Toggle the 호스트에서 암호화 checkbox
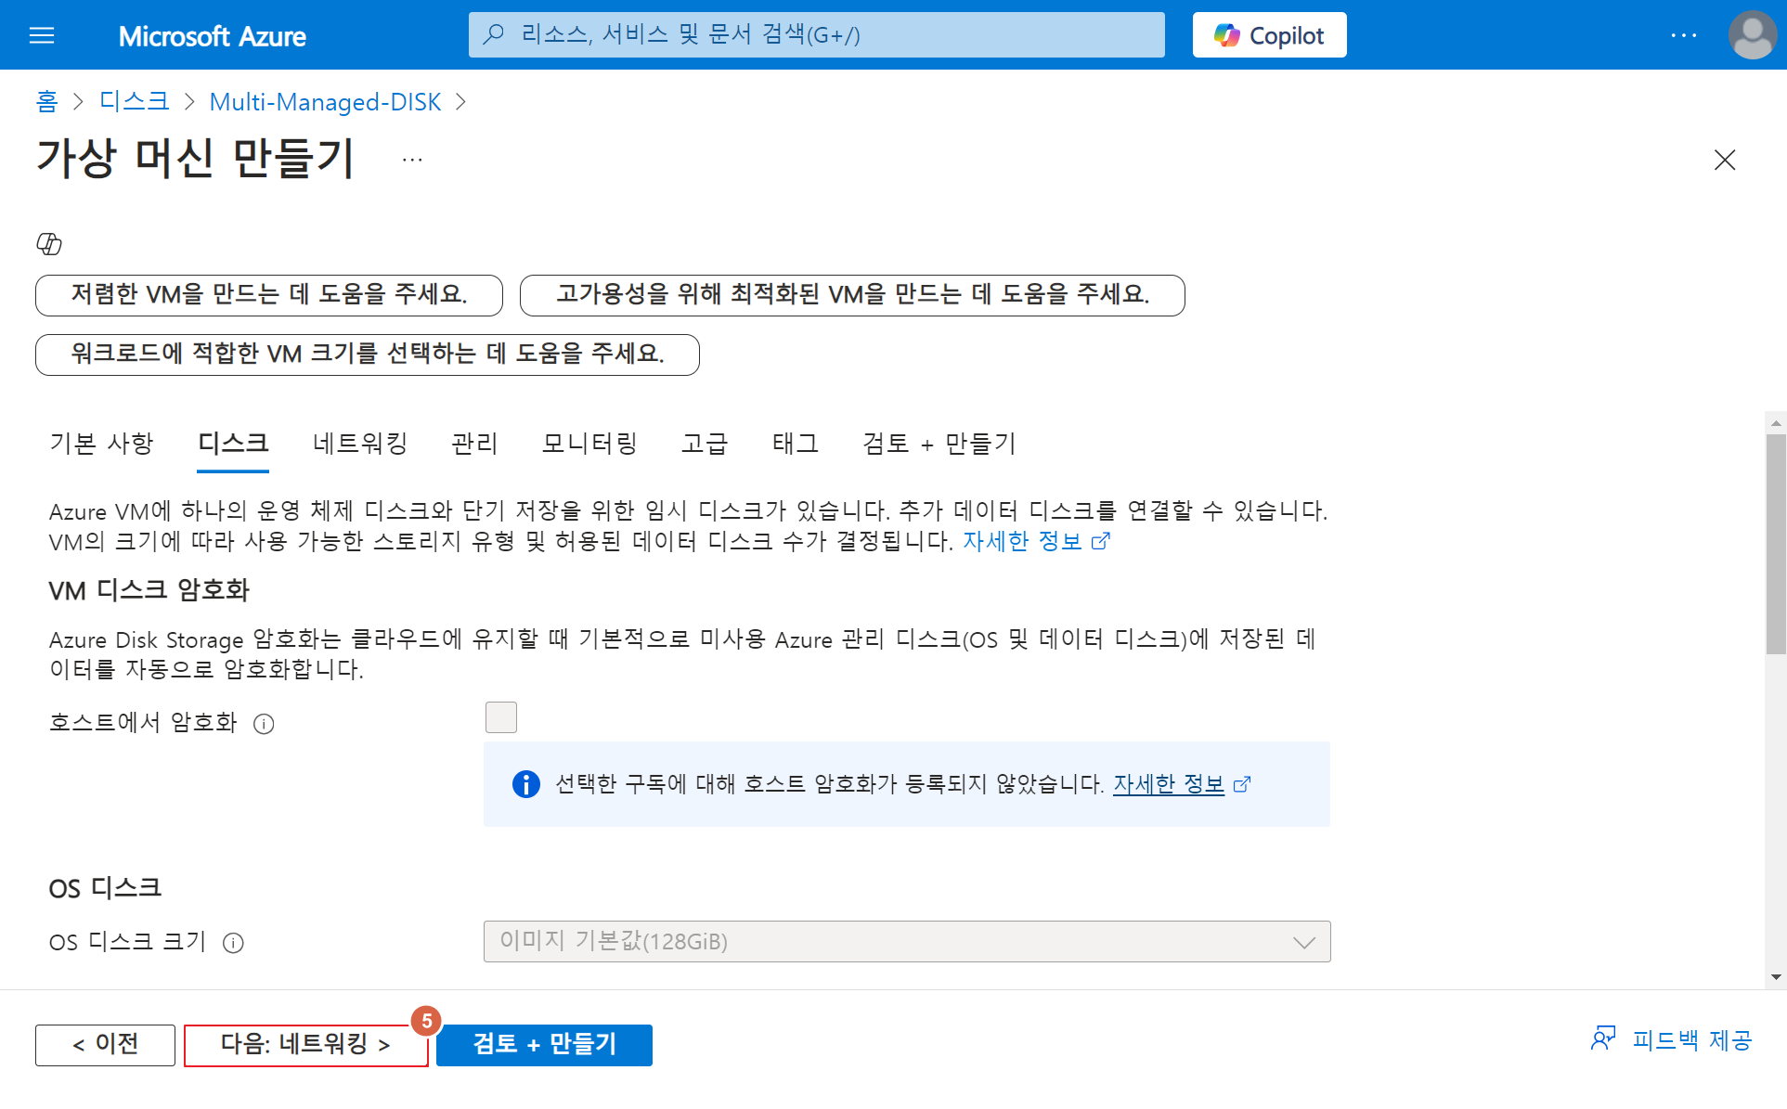The image size is (1787, 1109). pyautogui.click(x=500, y=717)
